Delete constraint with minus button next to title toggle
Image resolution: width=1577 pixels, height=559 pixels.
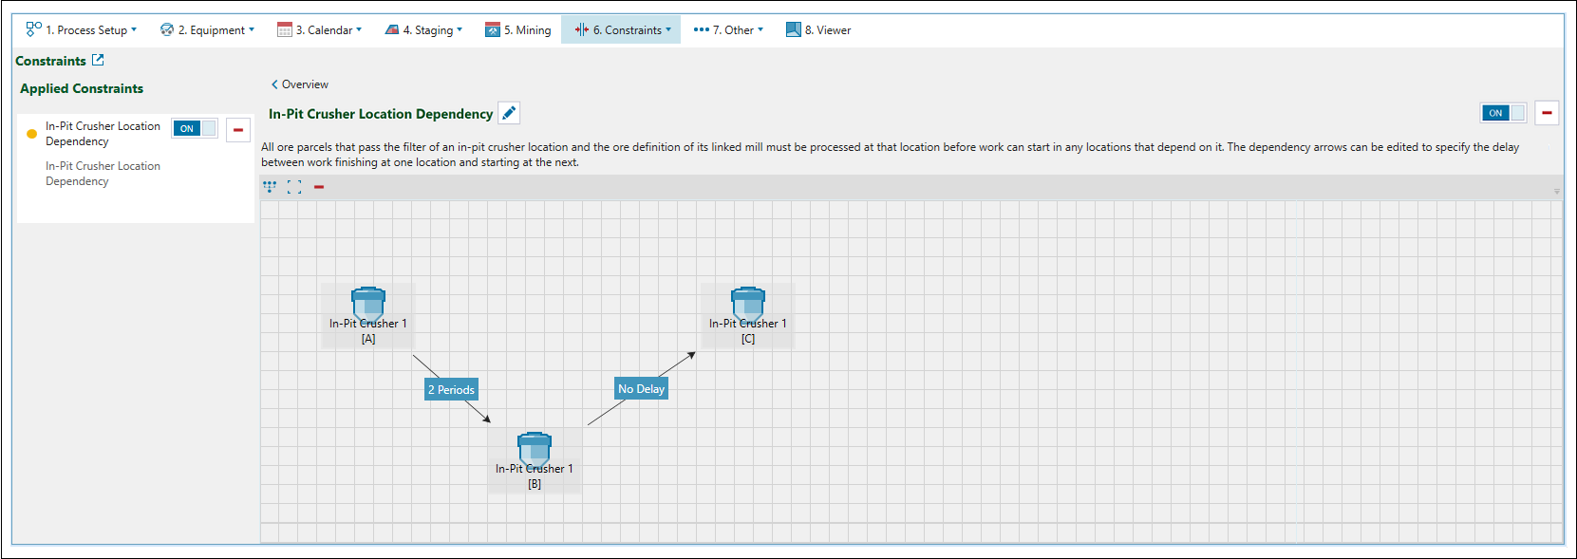point(1547,113)
